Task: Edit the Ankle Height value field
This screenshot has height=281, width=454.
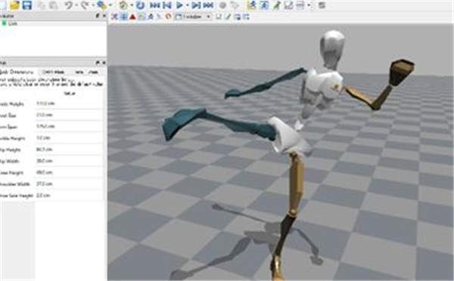Action: click(69, 138)
